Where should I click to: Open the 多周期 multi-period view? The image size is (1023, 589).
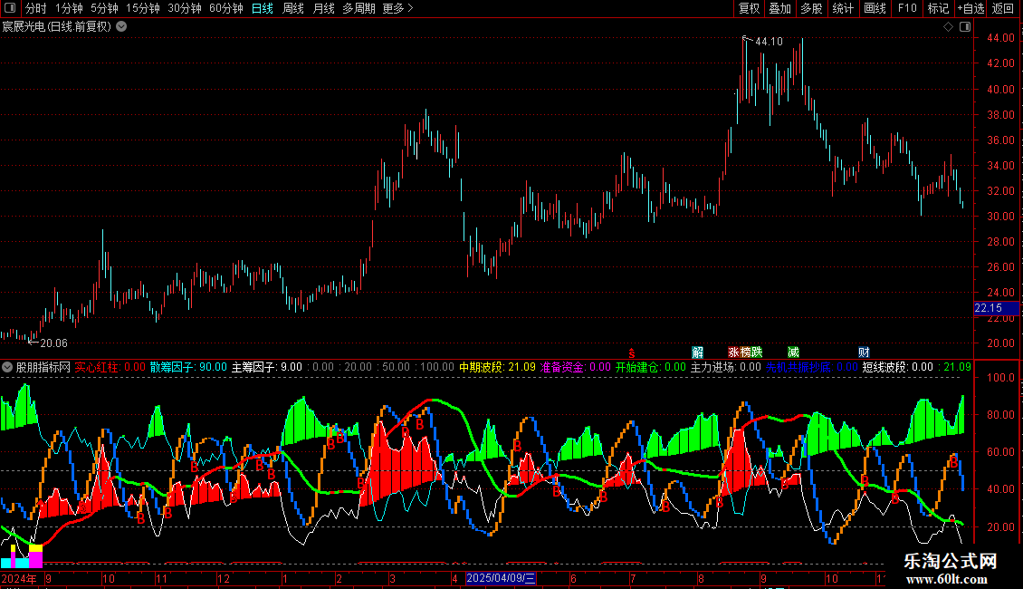(359, 8)
